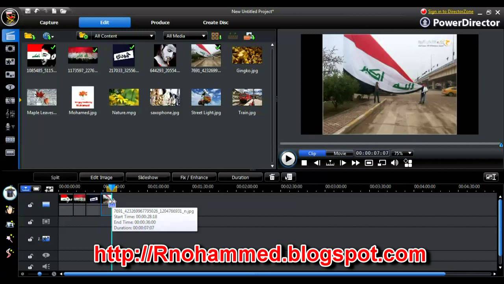Stop the preview playback
Screen dimensions: 504x284
coord(304,163)
